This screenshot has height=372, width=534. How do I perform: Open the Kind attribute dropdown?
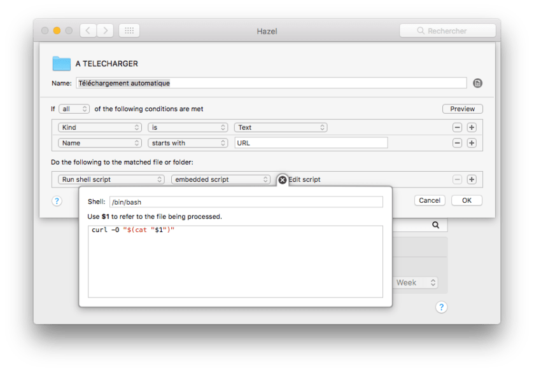pyautogui.click(x=99, y=127)
